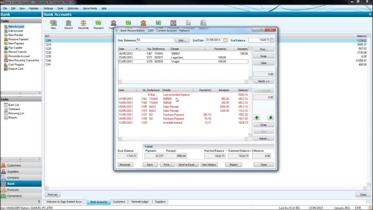
Task: Click the Reconcile Account task icon
Action: coord(6,56)
